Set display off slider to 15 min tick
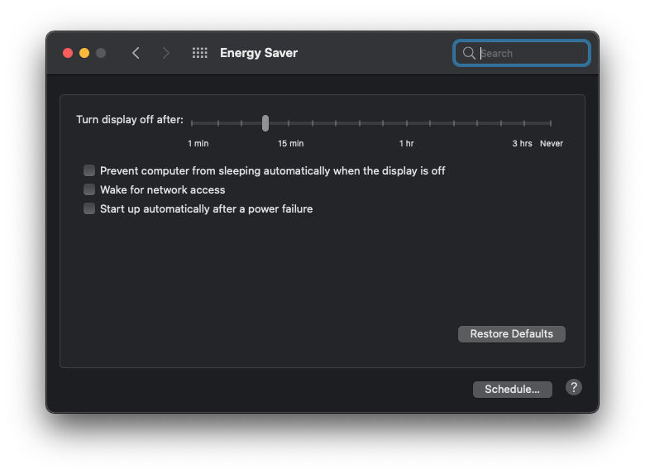This screenshot has width=645, height=474. pyautogui.click(x=289, y=123)
